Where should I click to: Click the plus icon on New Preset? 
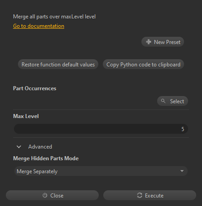click(x=149, y=42)
